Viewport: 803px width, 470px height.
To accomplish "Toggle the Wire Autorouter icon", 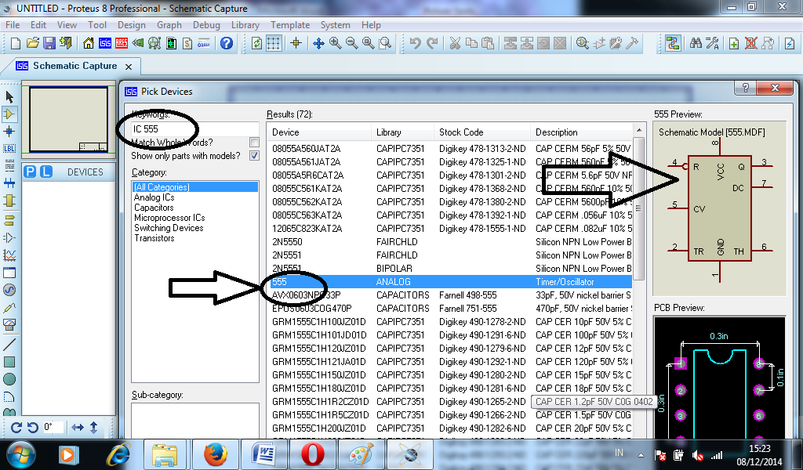I will click(x=672, y=43).
